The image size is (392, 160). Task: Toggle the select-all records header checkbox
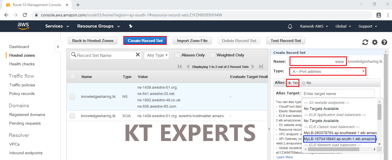pyautogui.click(x=72, y=77)
